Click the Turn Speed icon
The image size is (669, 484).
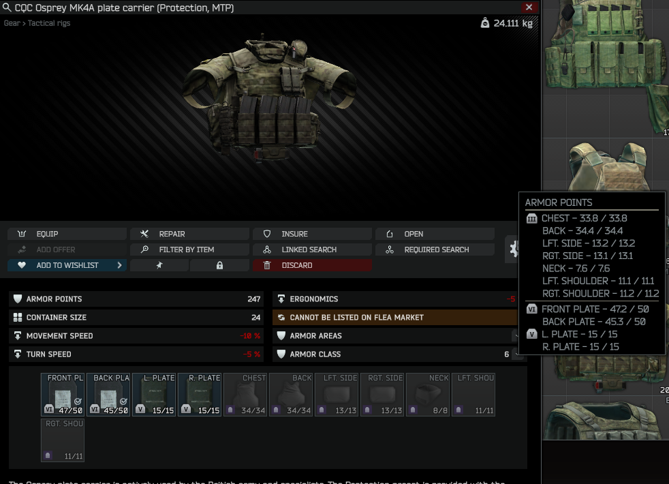click(x=18, y=354)
